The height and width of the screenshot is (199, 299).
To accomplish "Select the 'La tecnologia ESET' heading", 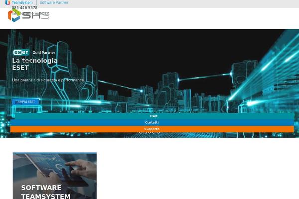I will tap(35, 64).
